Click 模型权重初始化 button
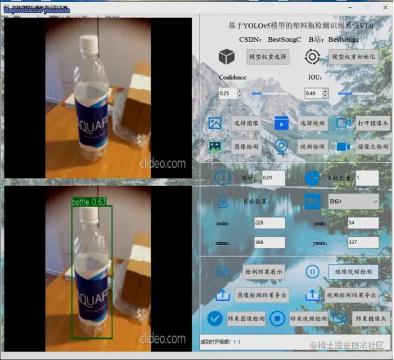The width and height of the screenshot is (394, 360). pos(353,57)
